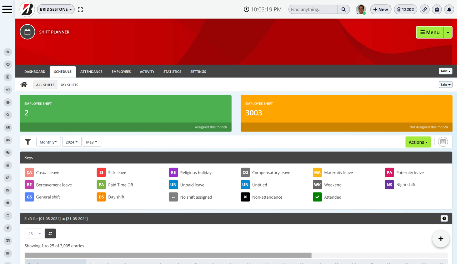Click the fullscreen expand icon beside Bridgestone
The image size is (457, 264).
[80, 10]
